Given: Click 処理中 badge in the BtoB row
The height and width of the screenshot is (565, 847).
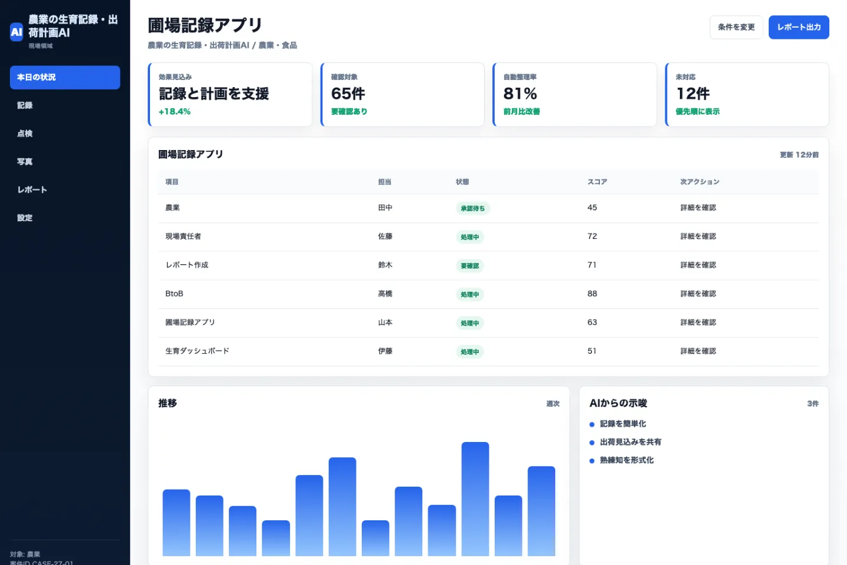Looking at the screenshot, I should (470, 294).
